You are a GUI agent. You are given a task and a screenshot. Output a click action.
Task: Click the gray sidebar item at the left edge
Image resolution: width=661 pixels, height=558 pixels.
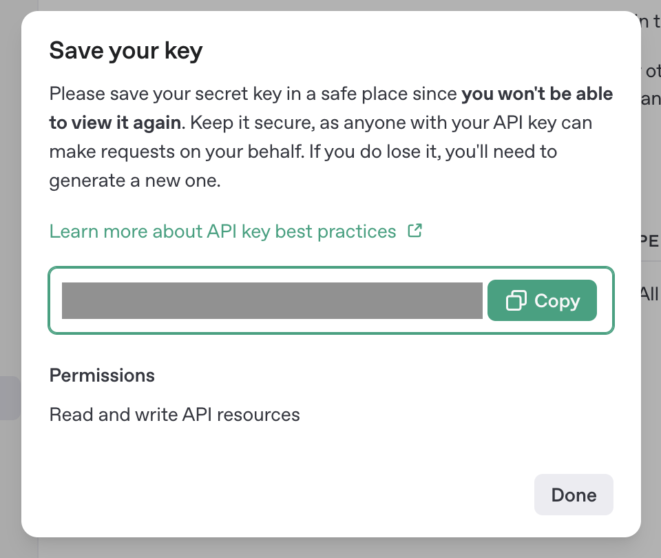point(10,398)
